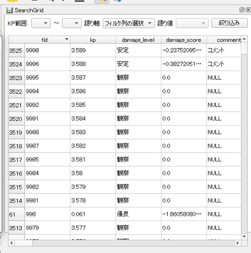Click the vertical scrollbar up arrow
Image resolution: width=251 pixels, height=253 pixels.
[244, 39]
